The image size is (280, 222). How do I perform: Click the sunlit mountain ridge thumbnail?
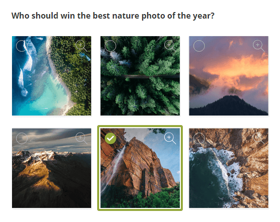pos(52,168)
